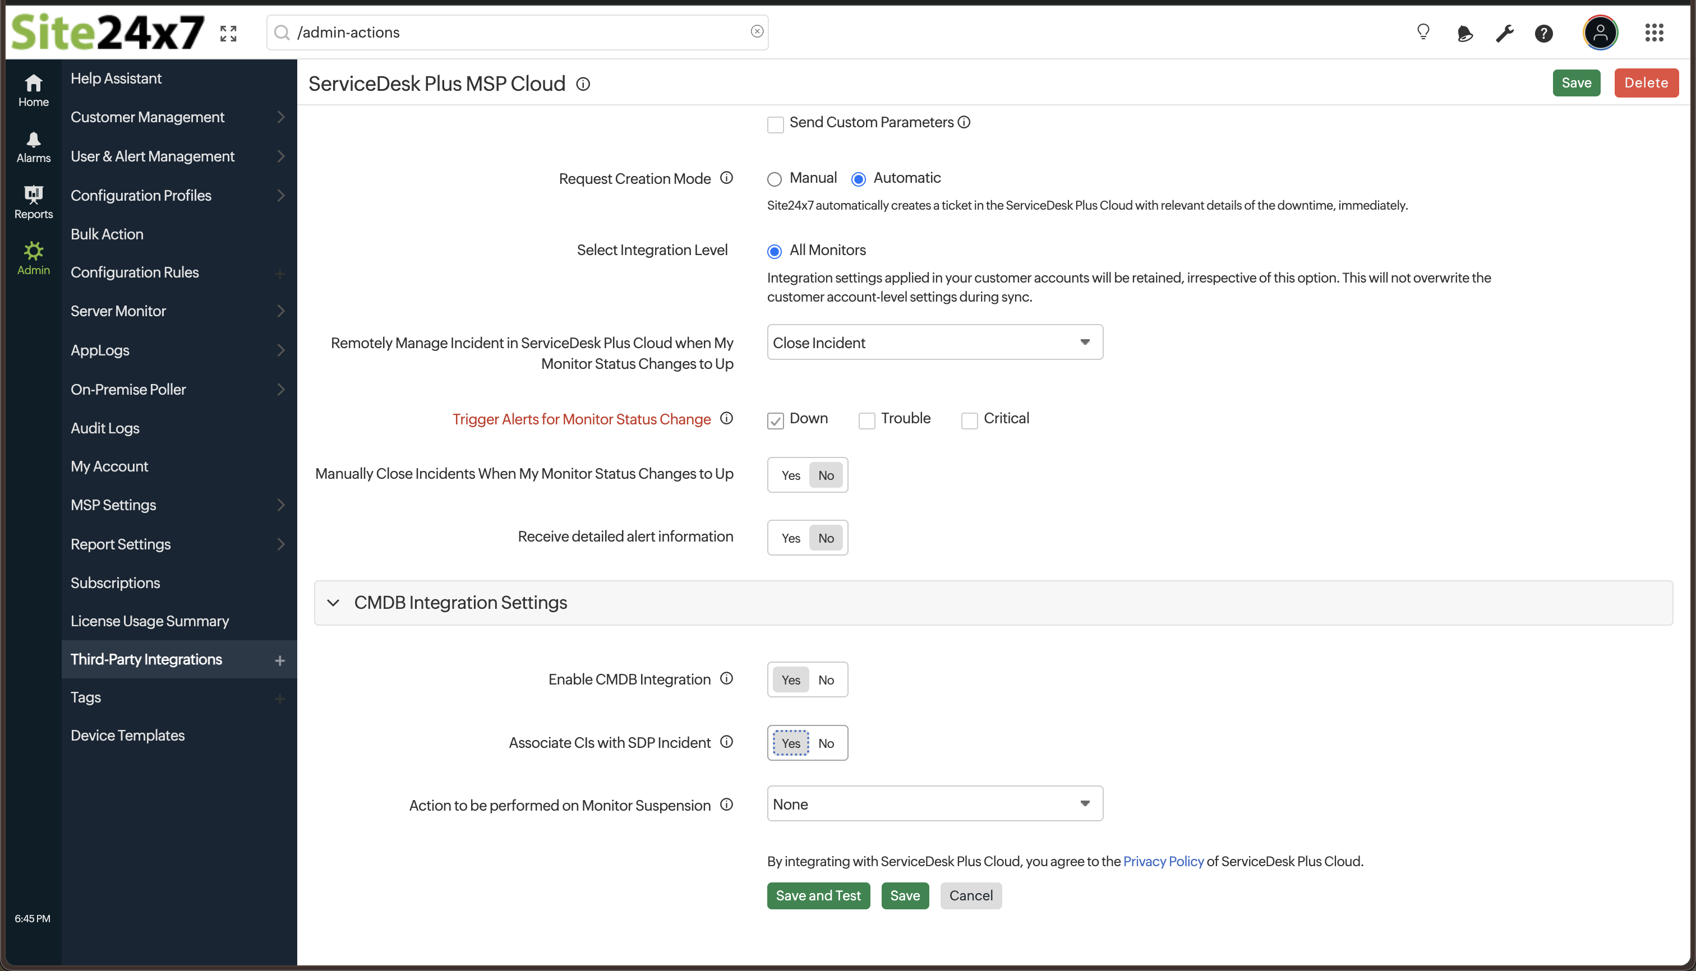Click the lightbulb icon in the header
The image size is (1696, 971).
(x=1423, y=32)
